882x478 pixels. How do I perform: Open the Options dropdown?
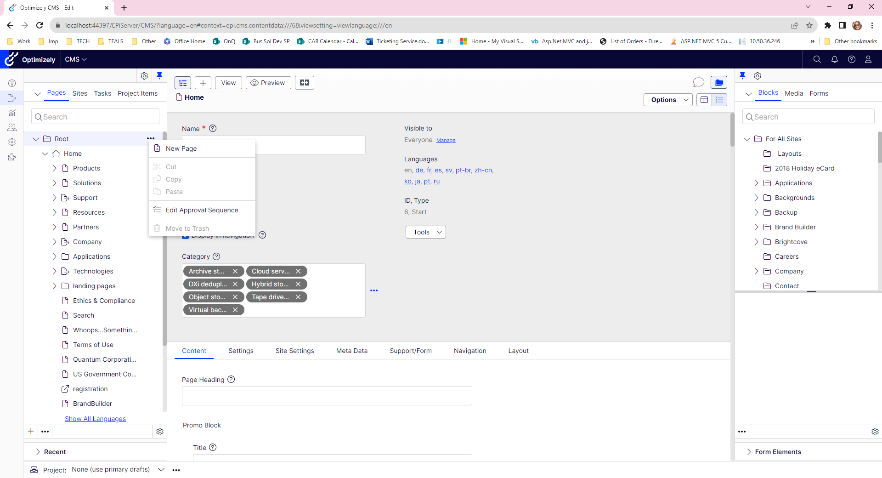(x=667, y=100)
